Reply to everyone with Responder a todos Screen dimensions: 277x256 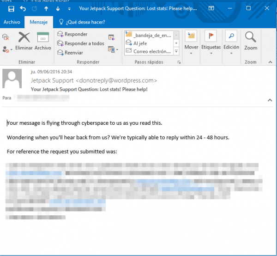pos(81,43)
